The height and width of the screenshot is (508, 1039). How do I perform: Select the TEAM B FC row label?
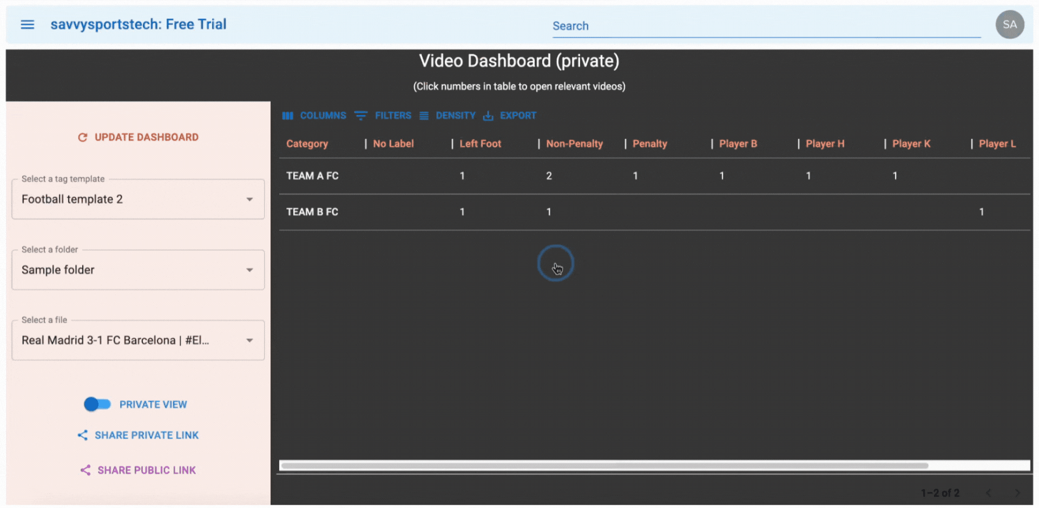[312, 212]
